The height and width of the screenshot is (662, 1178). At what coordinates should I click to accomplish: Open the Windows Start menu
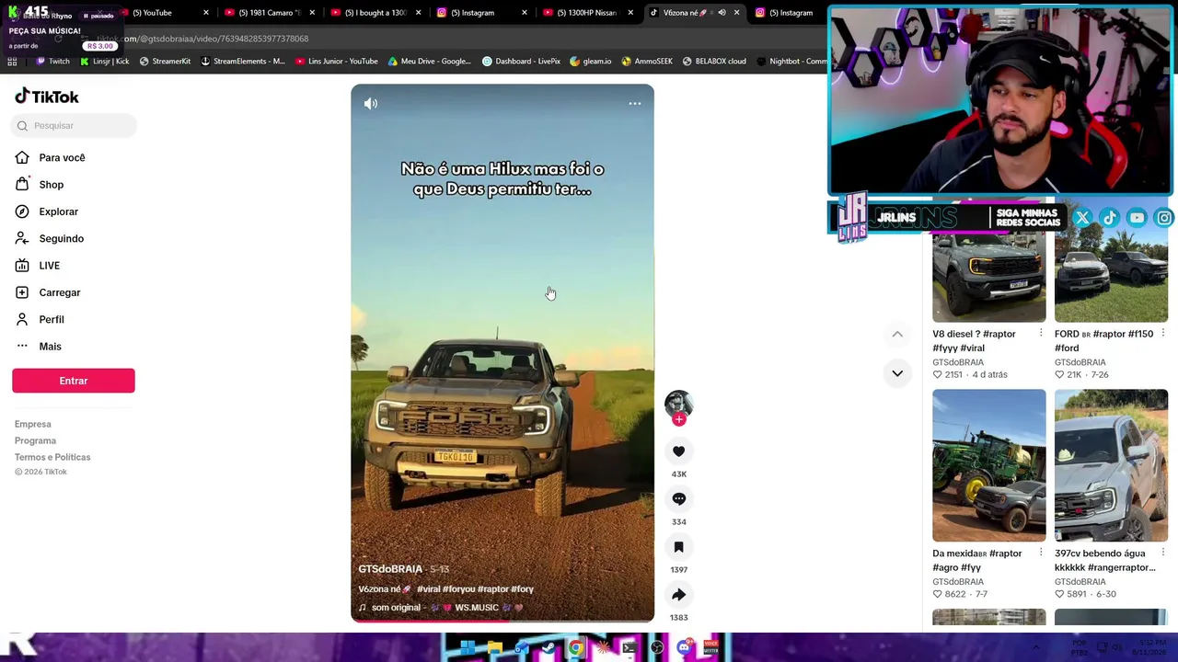pyautogui.click(x=468, y=648)
